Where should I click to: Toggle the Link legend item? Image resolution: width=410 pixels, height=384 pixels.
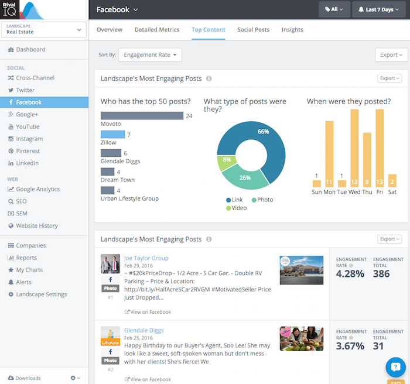pos(234,200)
